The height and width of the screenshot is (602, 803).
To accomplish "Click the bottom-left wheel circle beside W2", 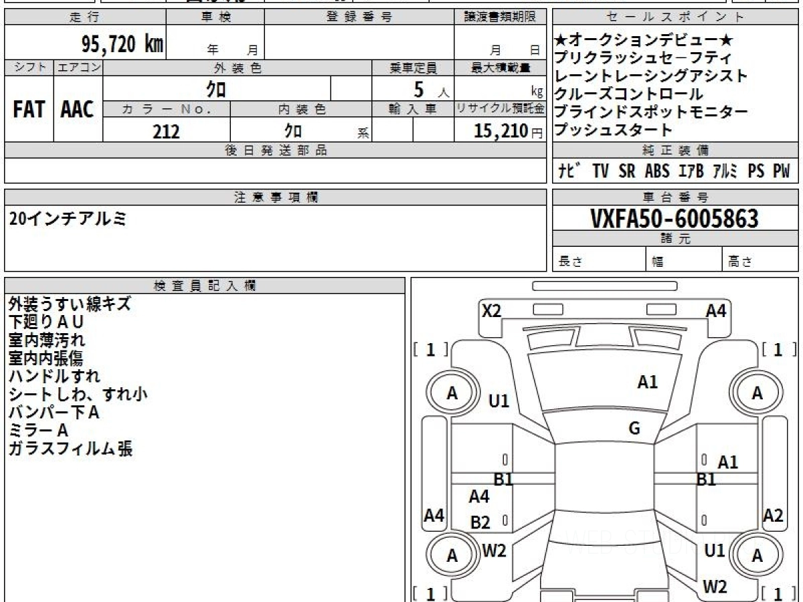I will (452, 555).
